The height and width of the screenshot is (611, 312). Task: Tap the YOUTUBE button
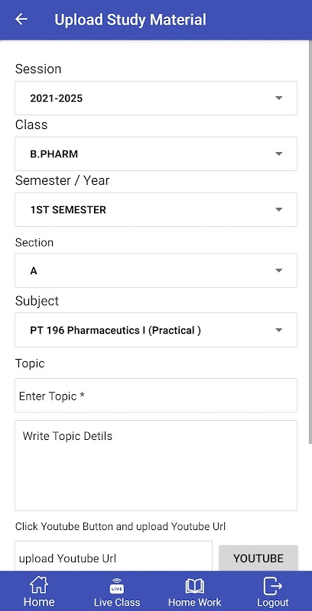click(x=258, y=558)
